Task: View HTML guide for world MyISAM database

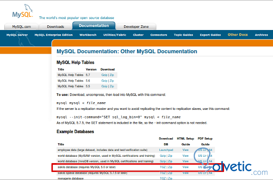Action: click(185, 156)
